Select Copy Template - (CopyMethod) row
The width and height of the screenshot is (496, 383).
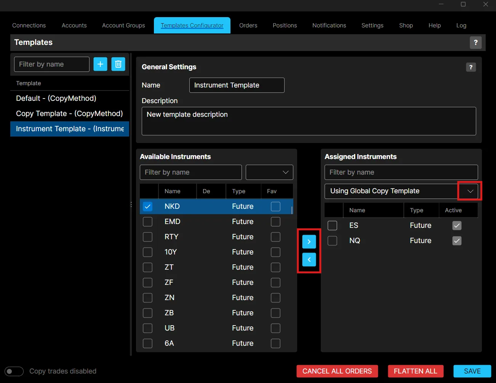(x=70, y=114)
